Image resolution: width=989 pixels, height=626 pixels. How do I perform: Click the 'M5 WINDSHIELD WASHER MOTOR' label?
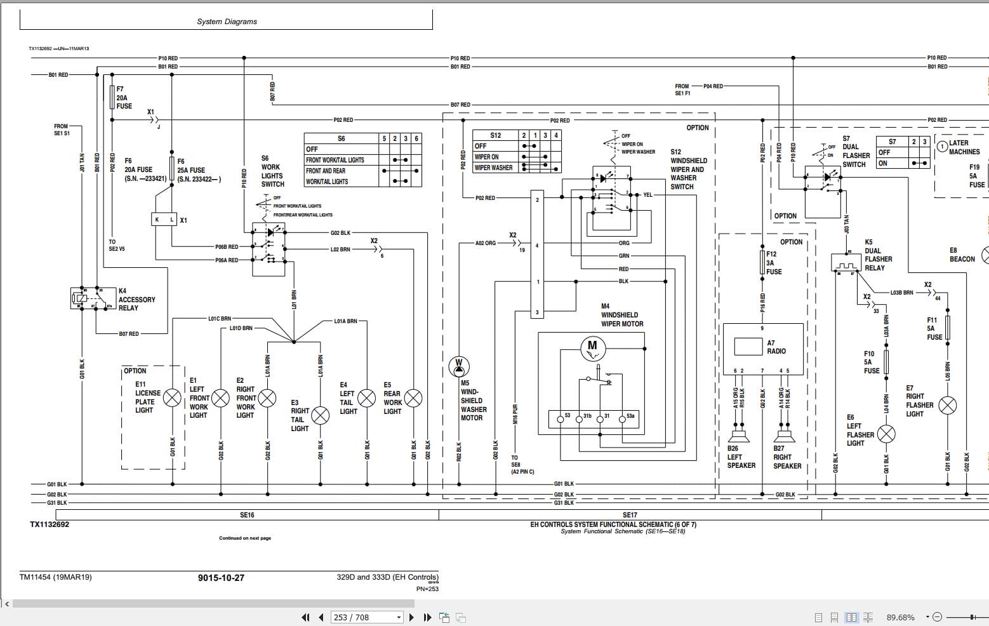pos(474,401)
